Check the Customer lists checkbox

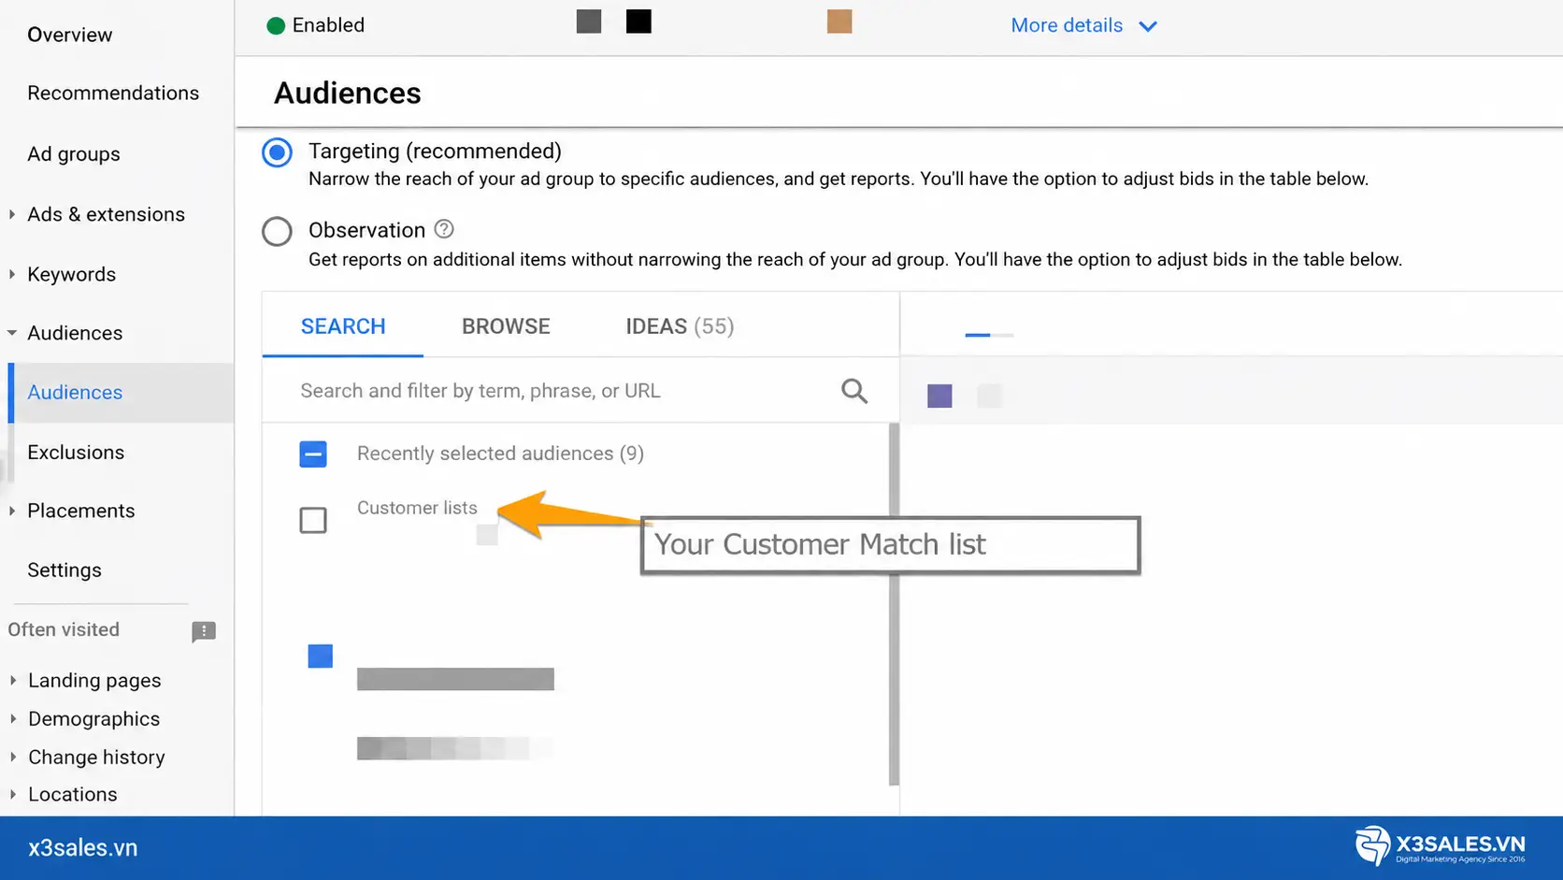[x=313, y=520]
